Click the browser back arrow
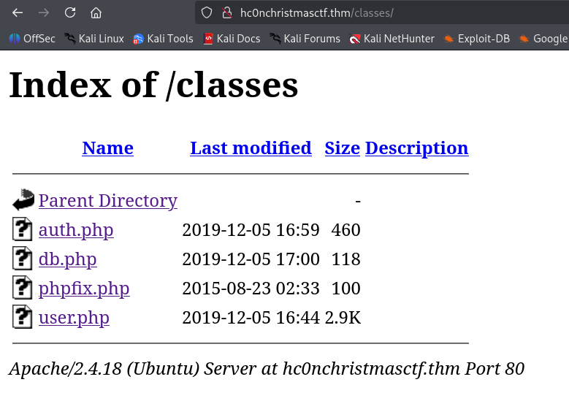 click(x=18, y=12)
